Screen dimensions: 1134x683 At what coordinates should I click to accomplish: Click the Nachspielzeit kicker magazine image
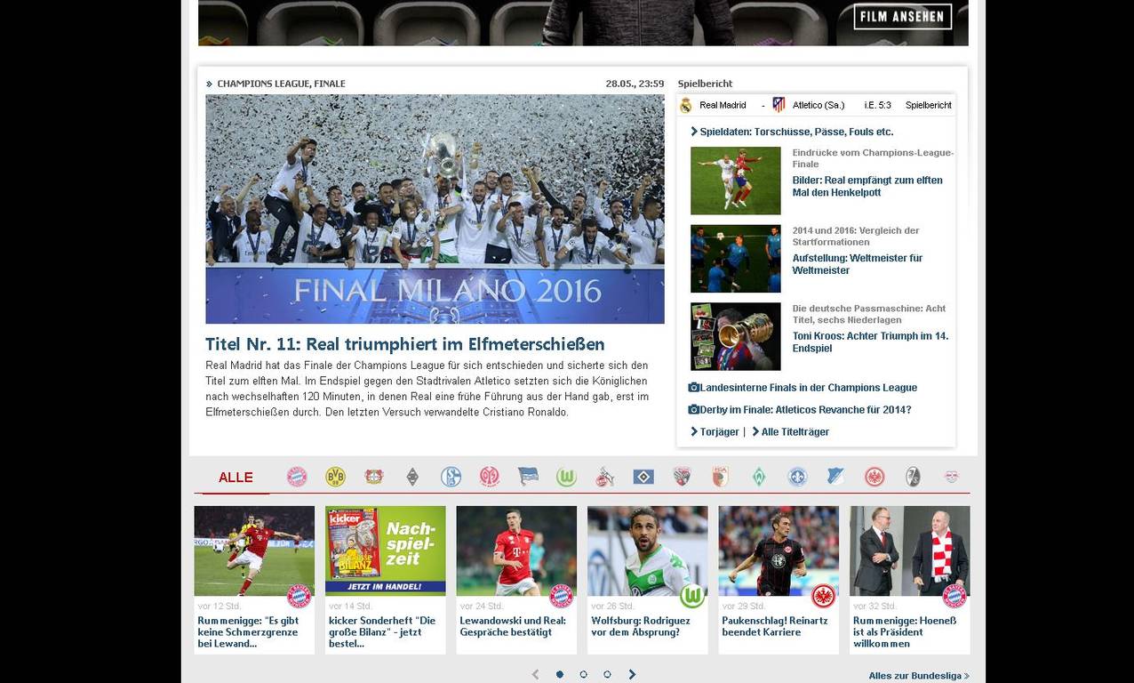(386, 550)
